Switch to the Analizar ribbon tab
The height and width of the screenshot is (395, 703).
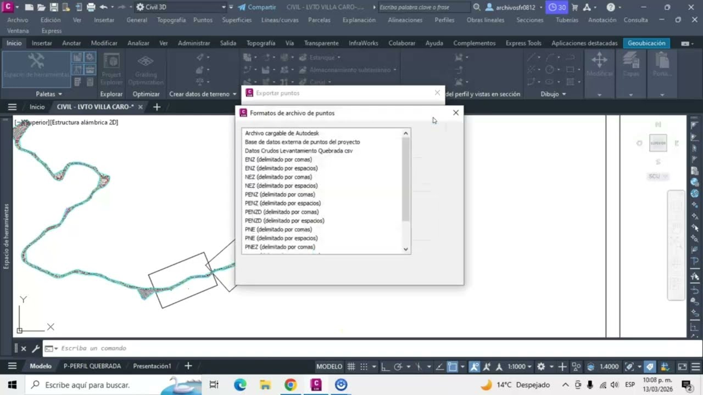138,43
